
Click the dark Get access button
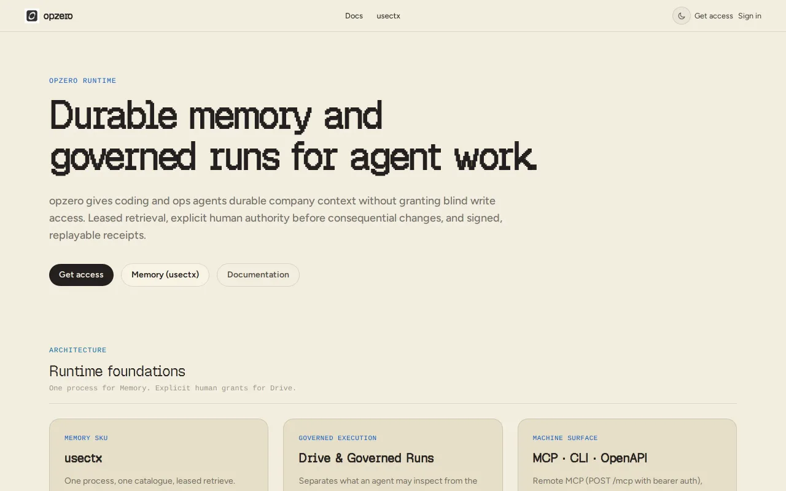(x=81, y=275)
